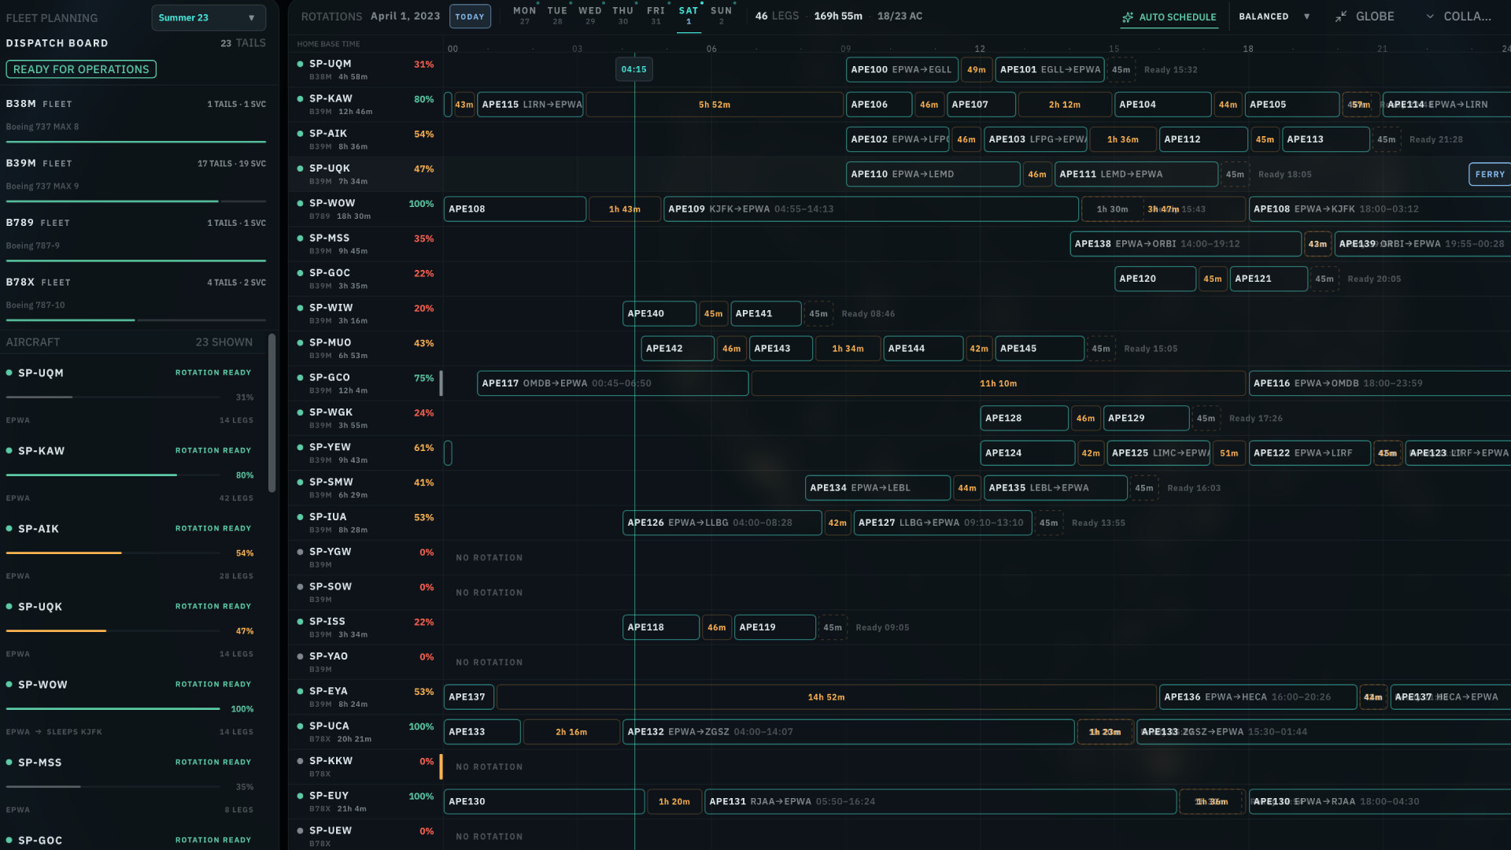Expand the Colla... chevron menu
1511x850 pixels.
(x=1430, y=17)
